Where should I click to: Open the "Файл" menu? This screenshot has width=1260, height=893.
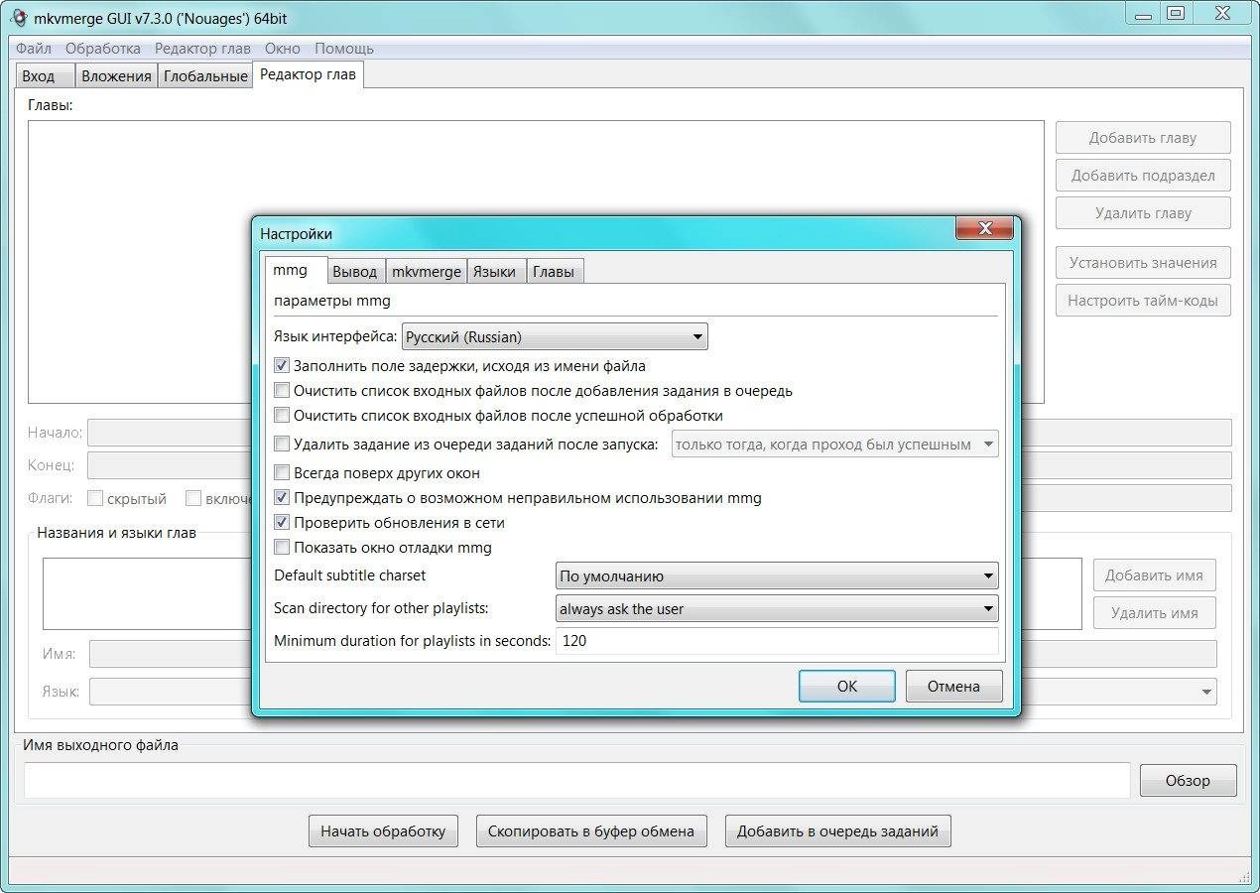34,48
